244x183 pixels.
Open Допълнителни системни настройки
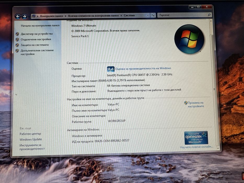coord(37,52)
